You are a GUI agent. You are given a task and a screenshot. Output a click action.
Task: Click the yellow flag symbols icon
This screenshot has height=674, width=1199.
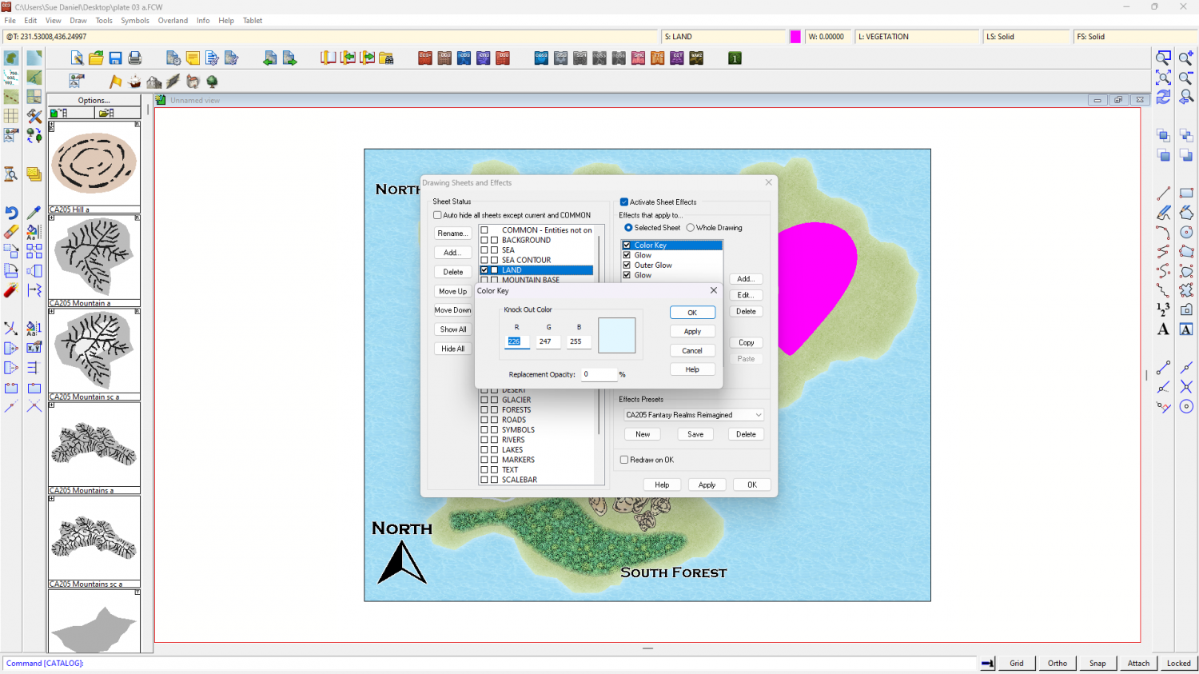tap(116, 82)
